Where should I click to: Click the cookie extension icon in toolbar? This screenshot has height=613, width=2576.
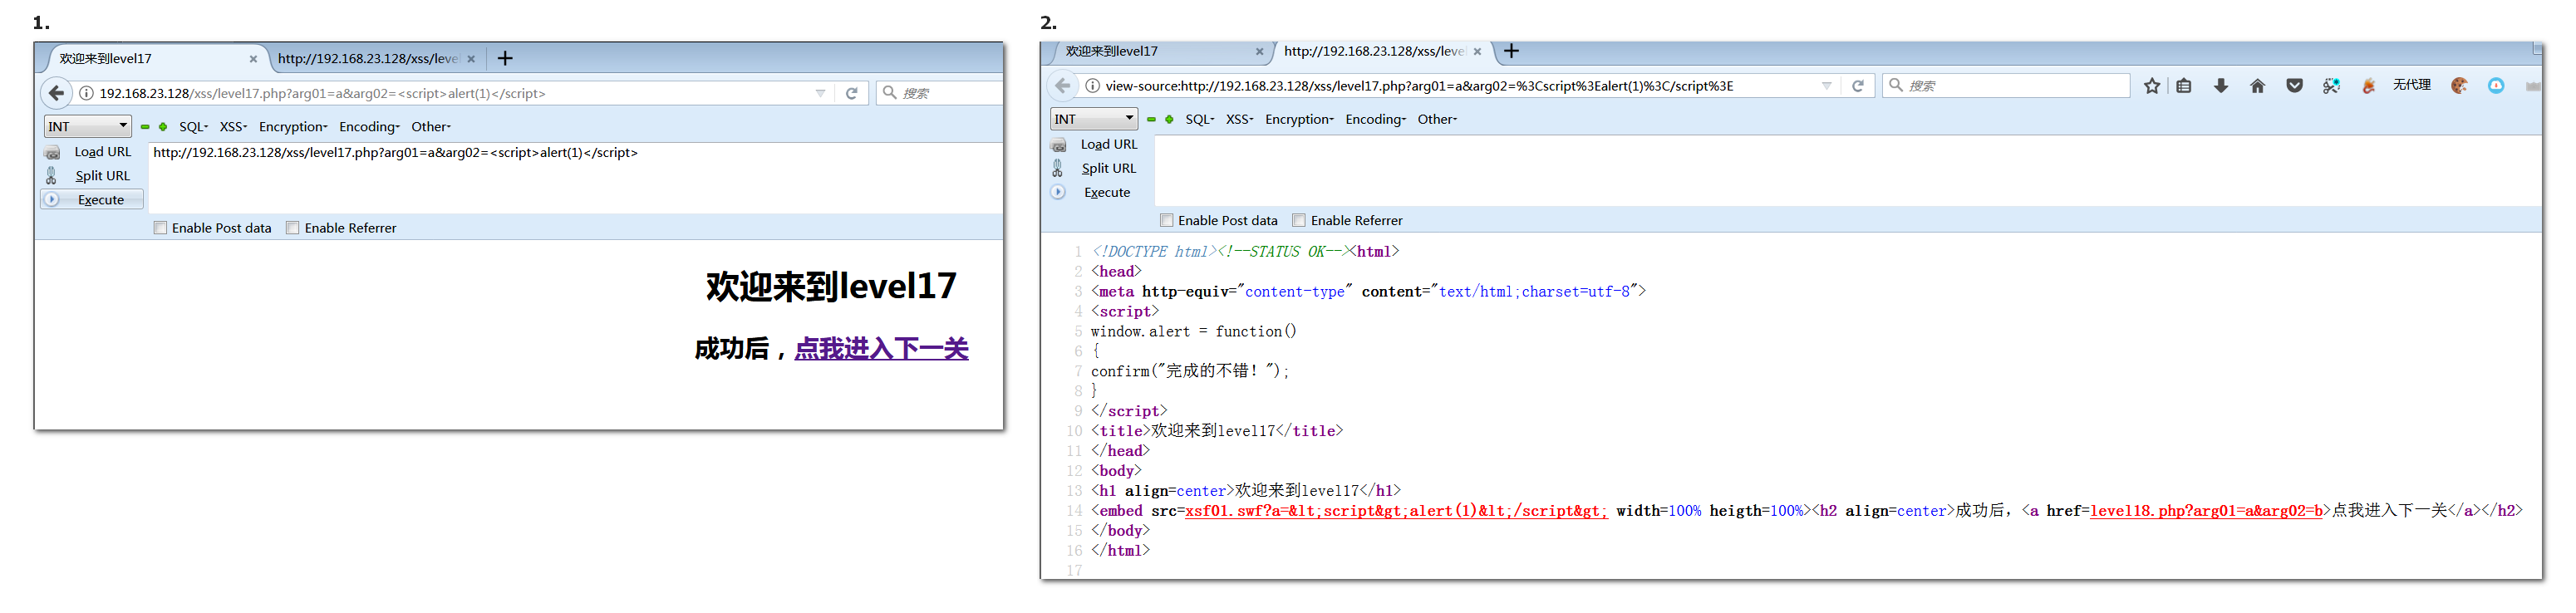[x=2459, y=86]
